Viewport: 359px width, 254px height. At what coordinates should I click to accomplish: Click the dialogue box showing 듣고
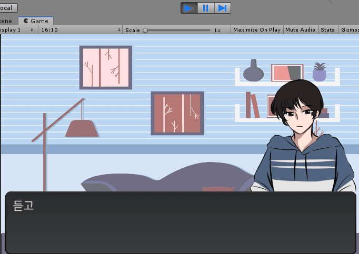[x=181, y=222]
